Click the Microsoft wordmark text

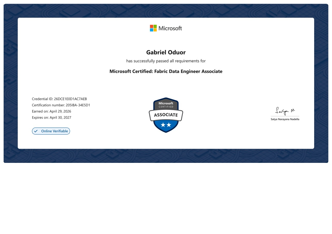click(170, 28)
